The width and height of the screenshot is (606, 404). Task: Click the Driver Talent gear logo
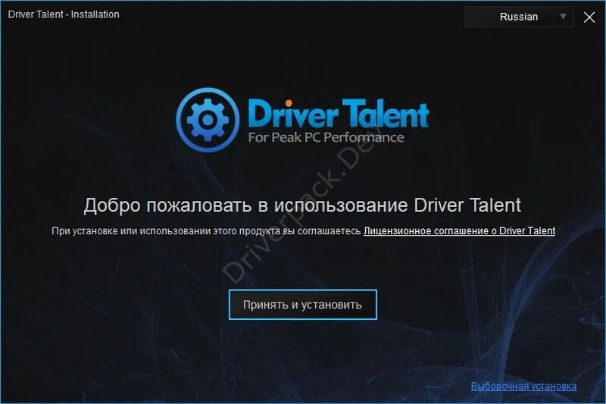pos(208,120)
